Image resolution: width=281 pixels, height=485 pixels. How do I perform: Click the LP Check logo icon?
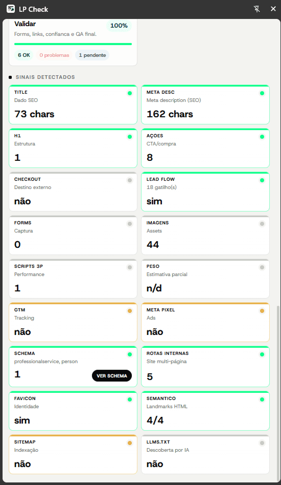click(11, 9)
